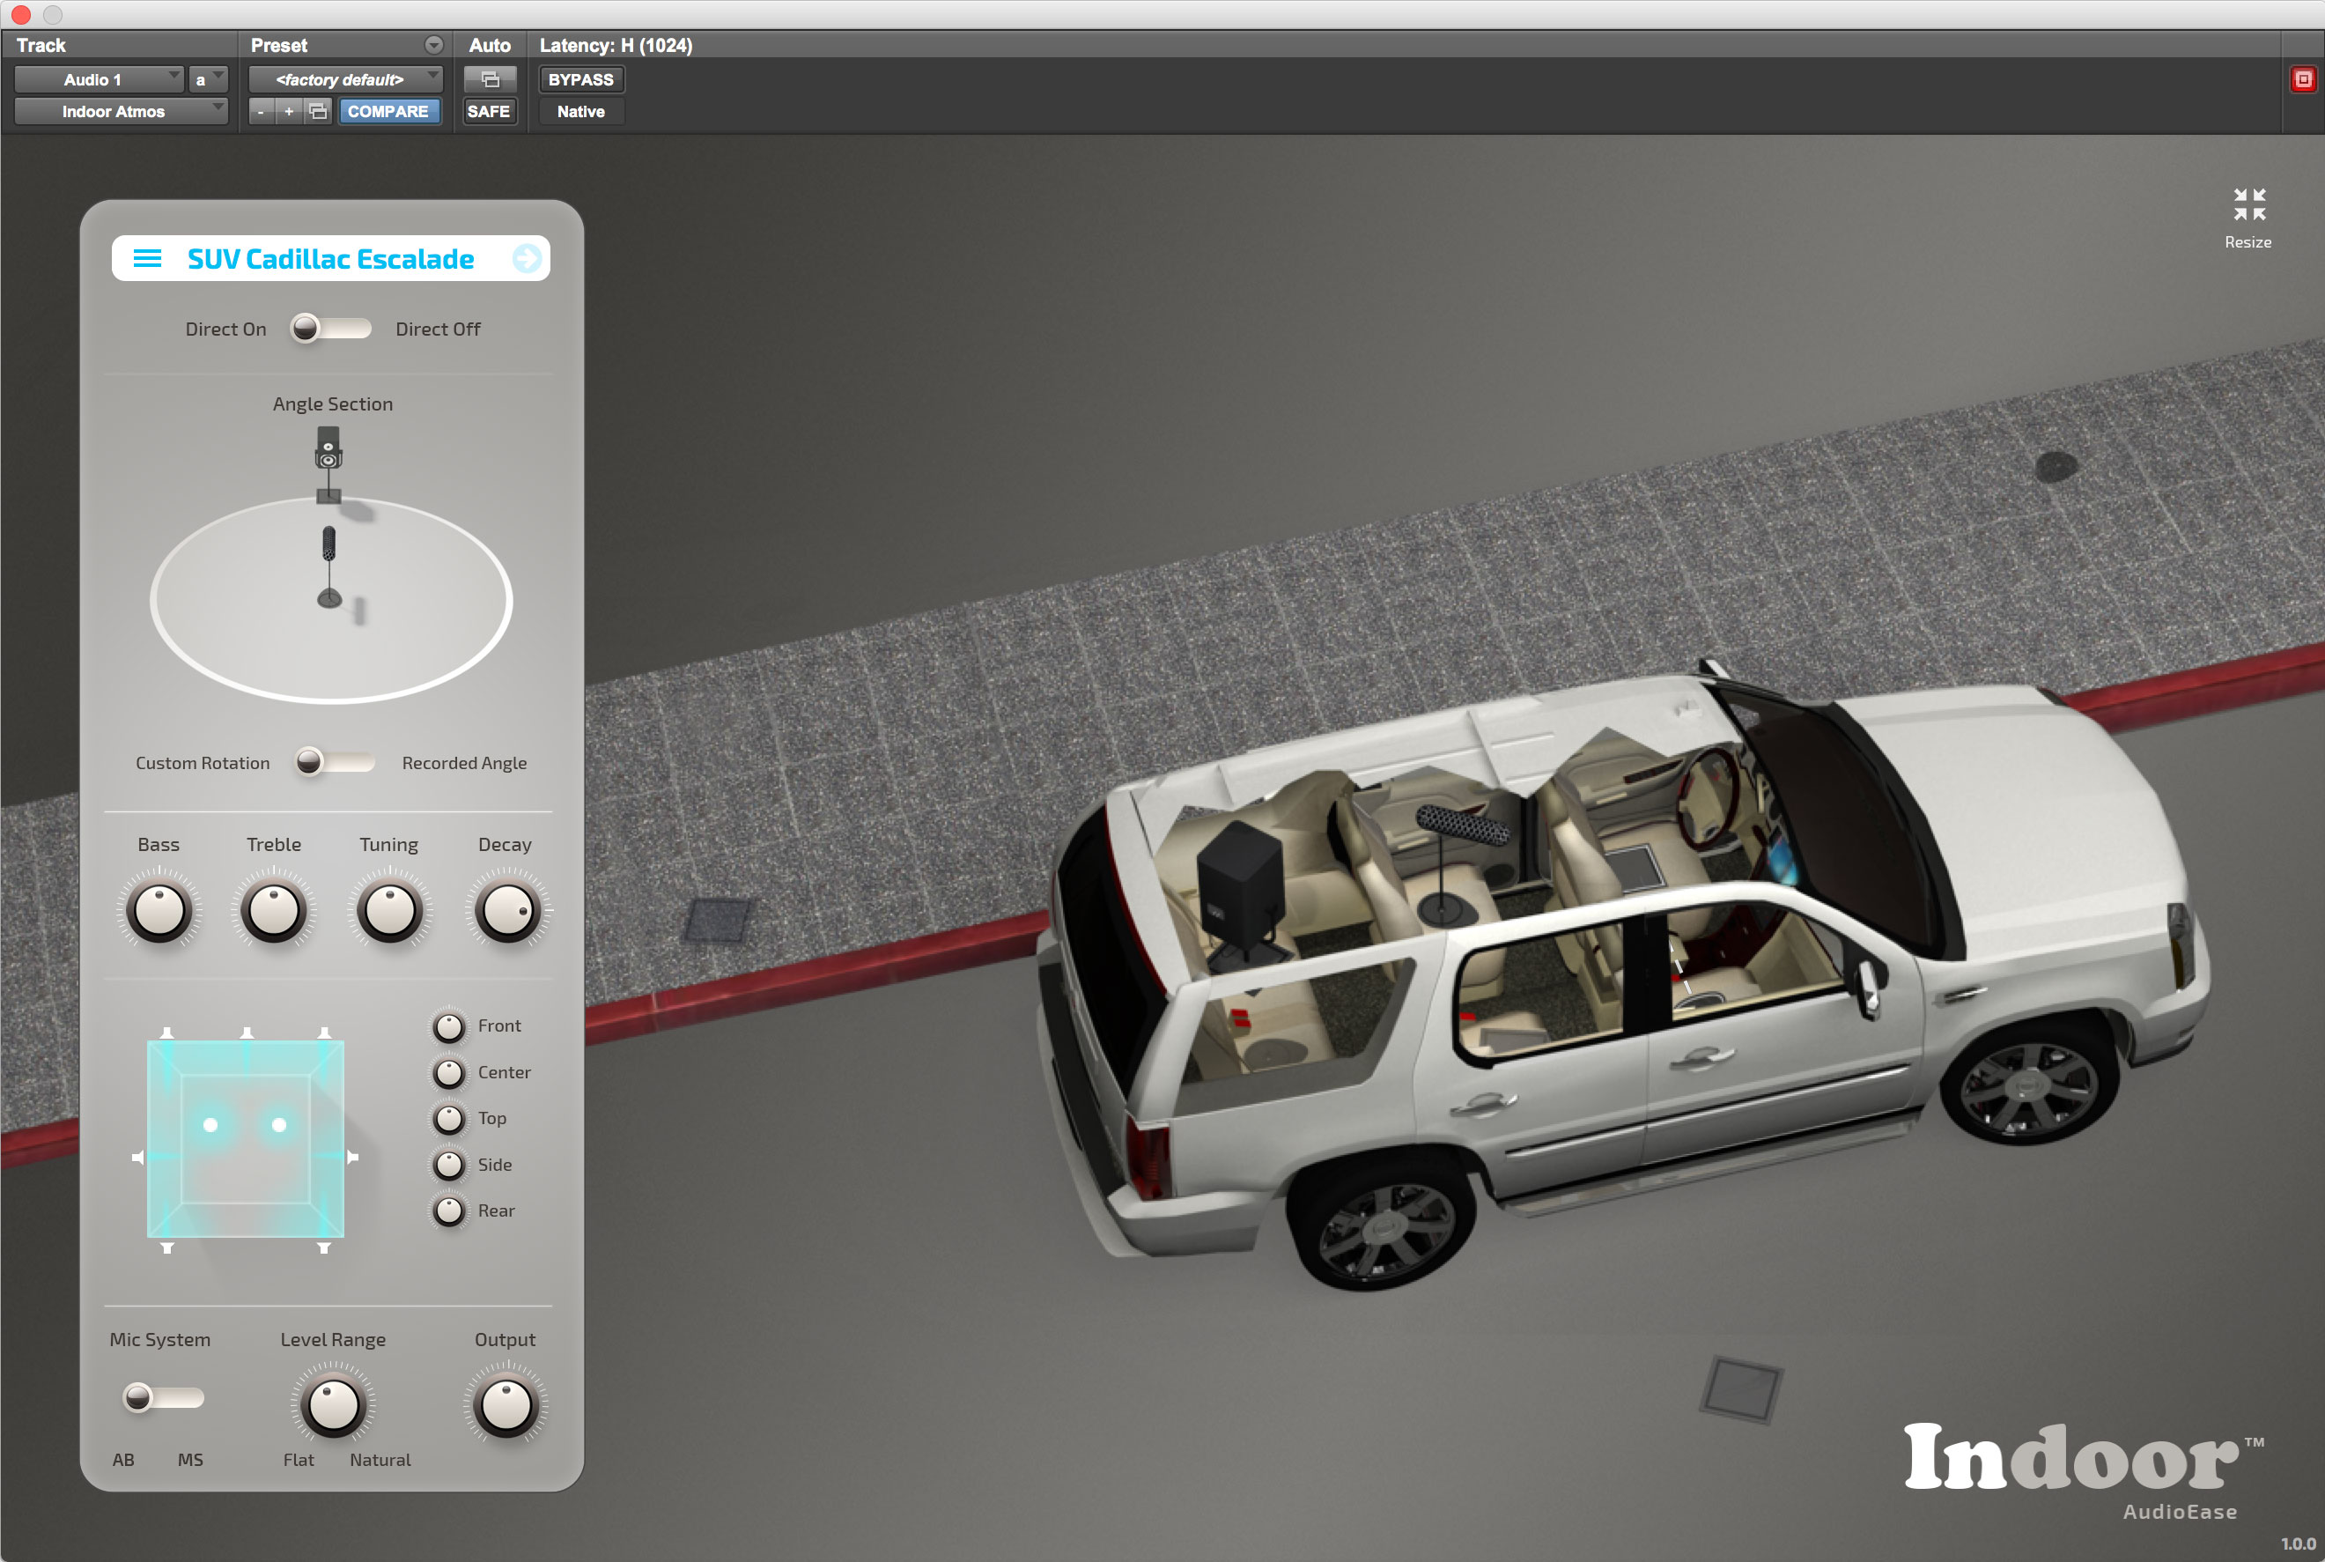
Task: Enable BYPASS for the plugin
Action: click(x=580, y=79)
